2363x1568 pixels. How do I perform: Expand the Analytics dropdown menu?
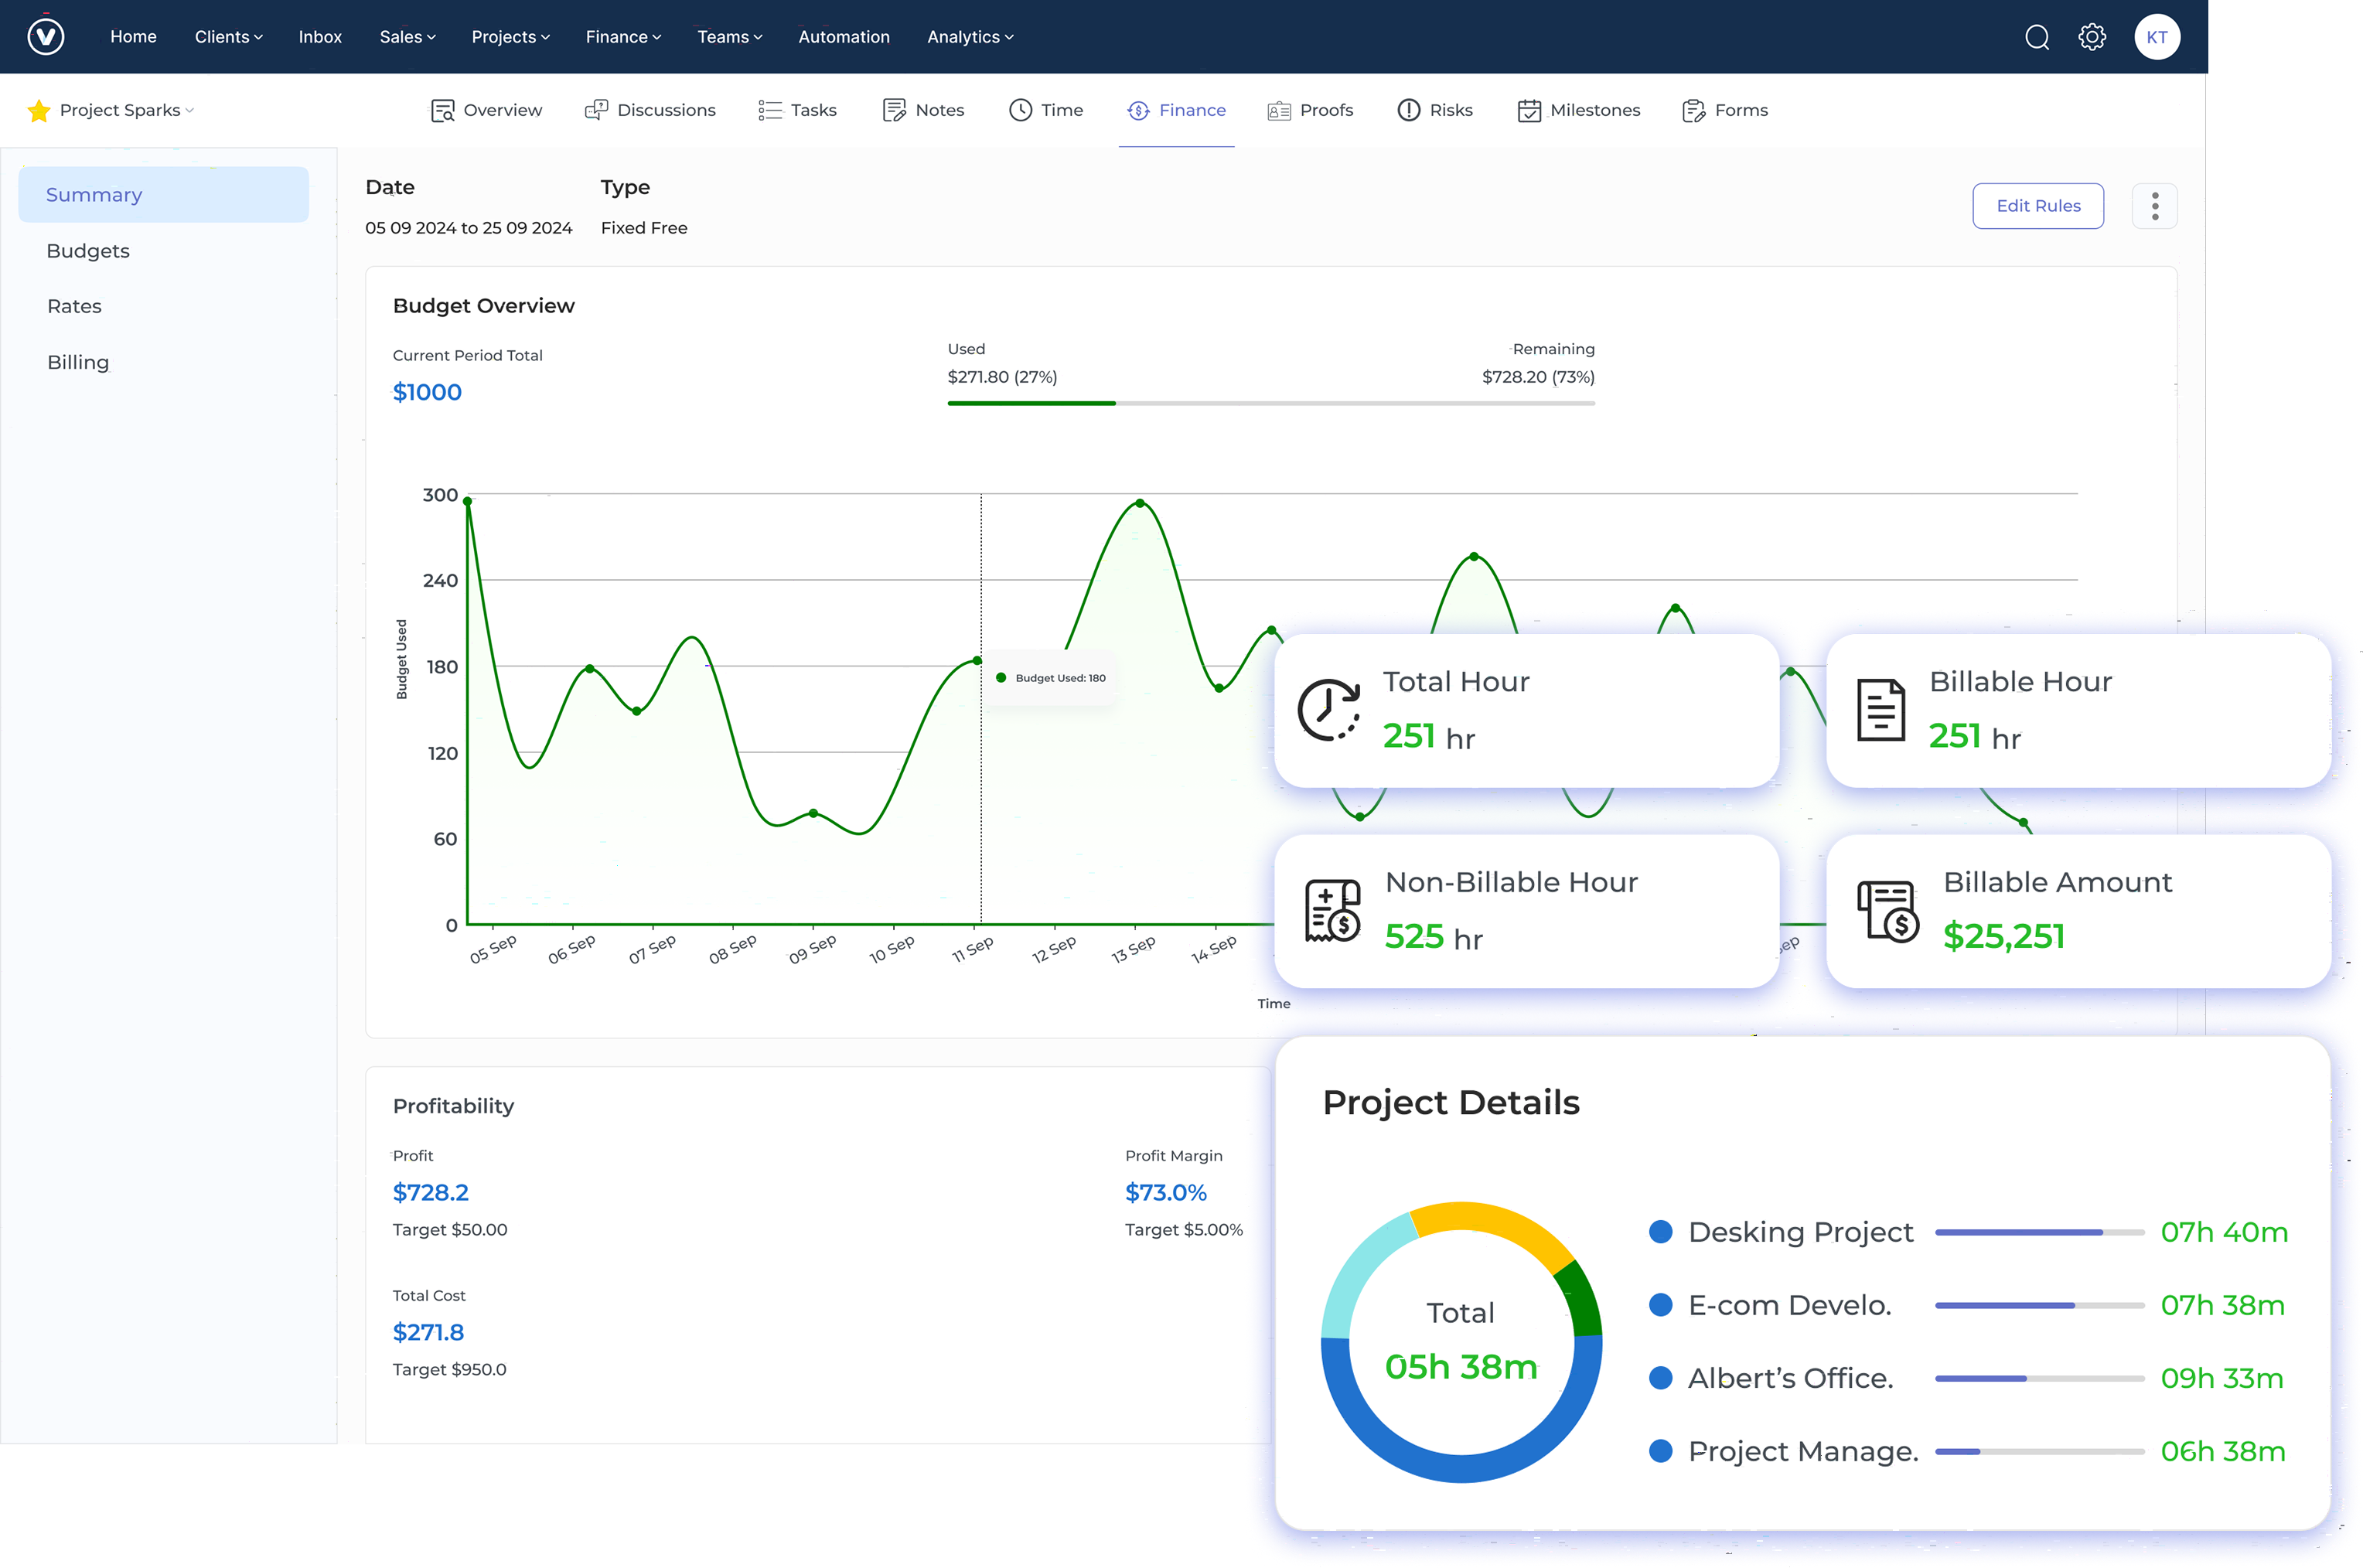(x=970, y=37)
